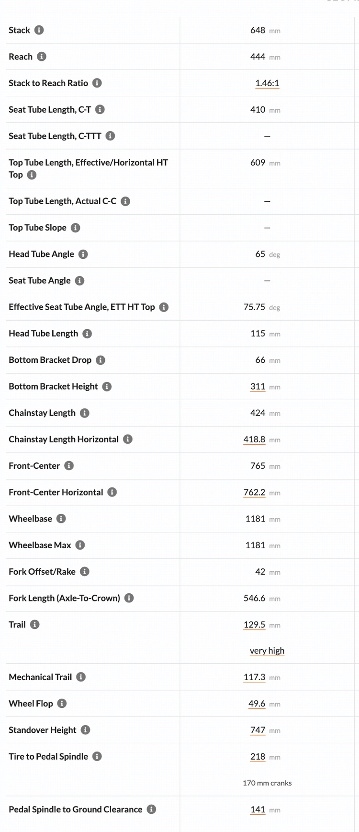Click the underlined 311 Bottom Bracket Height value
The image size is (359, 832).
point(258,387)
